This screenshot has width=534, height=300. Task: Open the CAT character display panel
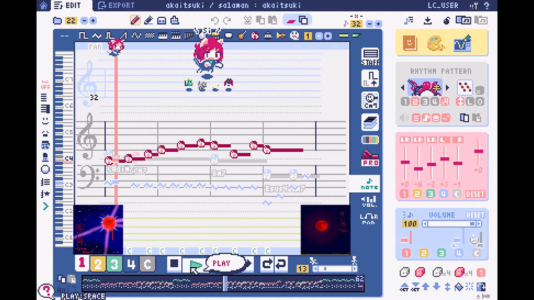pyautogui.click(x=370, y=101)
